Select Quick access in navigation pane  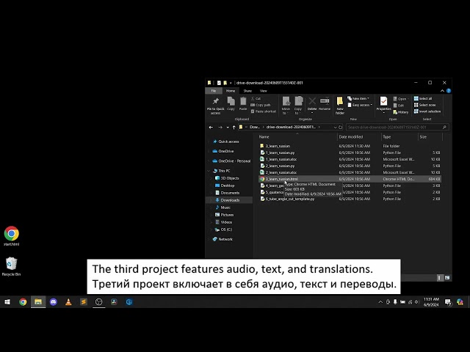[228, 142]
